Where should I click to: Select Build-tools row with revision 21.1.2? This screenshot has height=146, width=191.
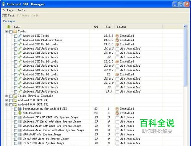click(94, 83)
